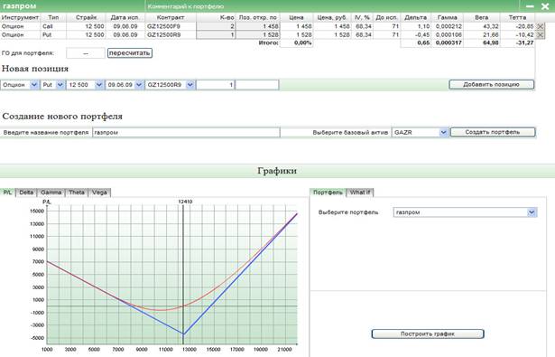Screen dimensions: 555x357
Task: Click the пересчитать button
Action: 130,52
